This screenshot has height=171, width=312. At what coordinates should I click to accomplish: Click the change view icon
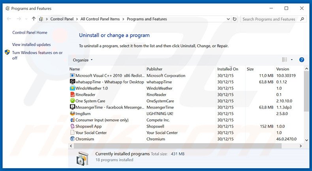point(284,60)
